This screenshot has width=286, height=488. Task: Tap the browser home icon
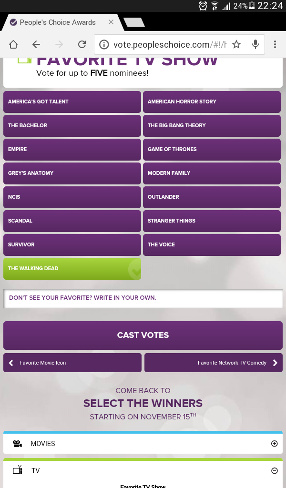click(13, 44)
